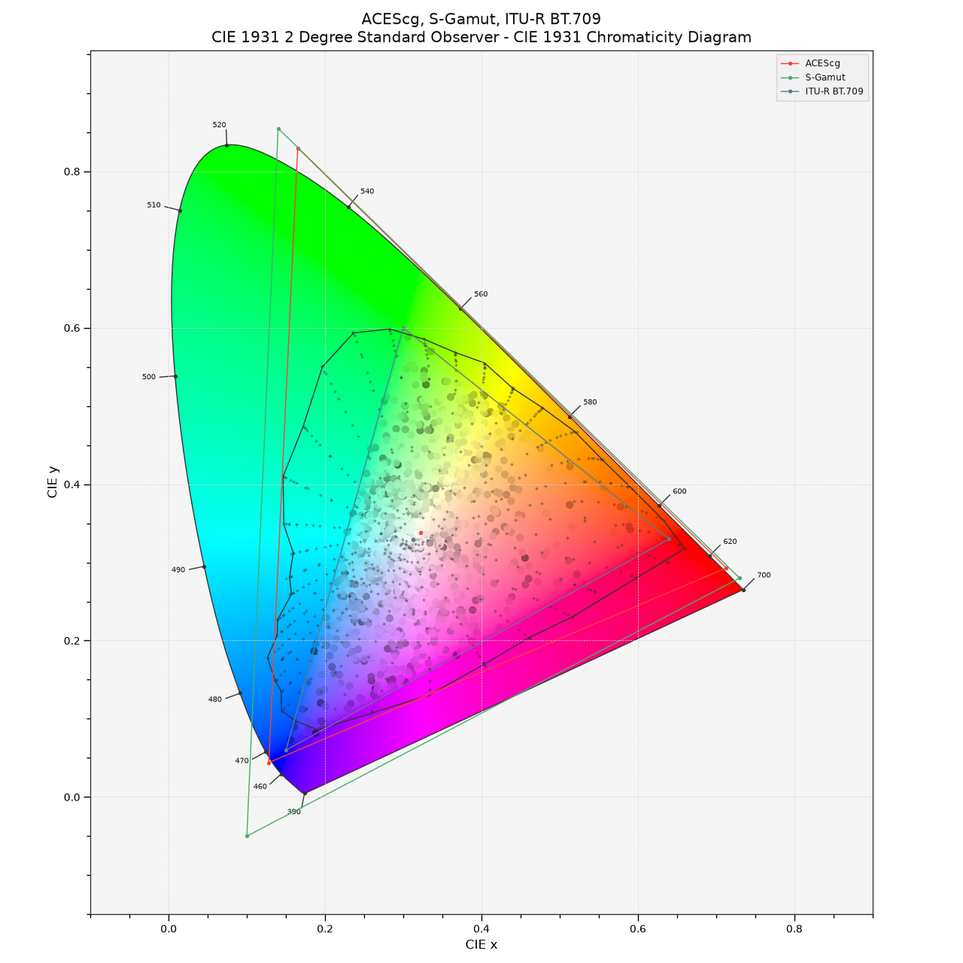Click the BT.709 whitepoint dot
The image size is (963, 963).
pos(413,539)
